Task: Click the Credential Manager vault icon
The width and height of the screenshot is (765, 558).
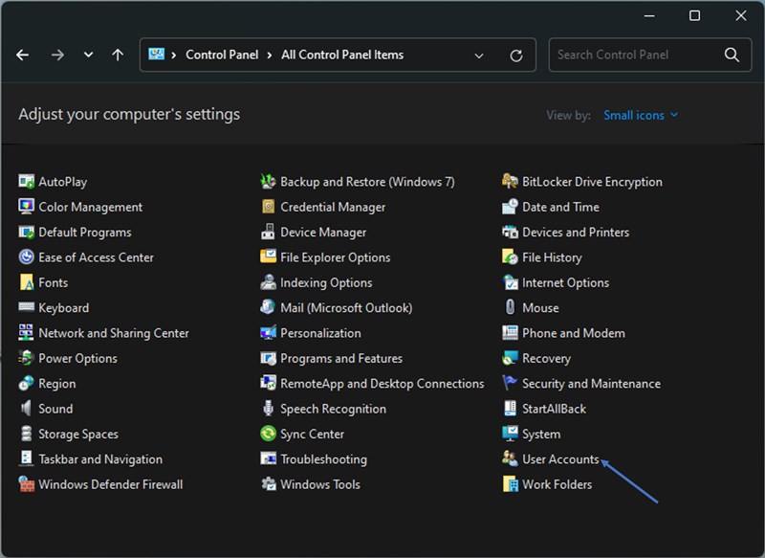Action: (x=268, y=207)
